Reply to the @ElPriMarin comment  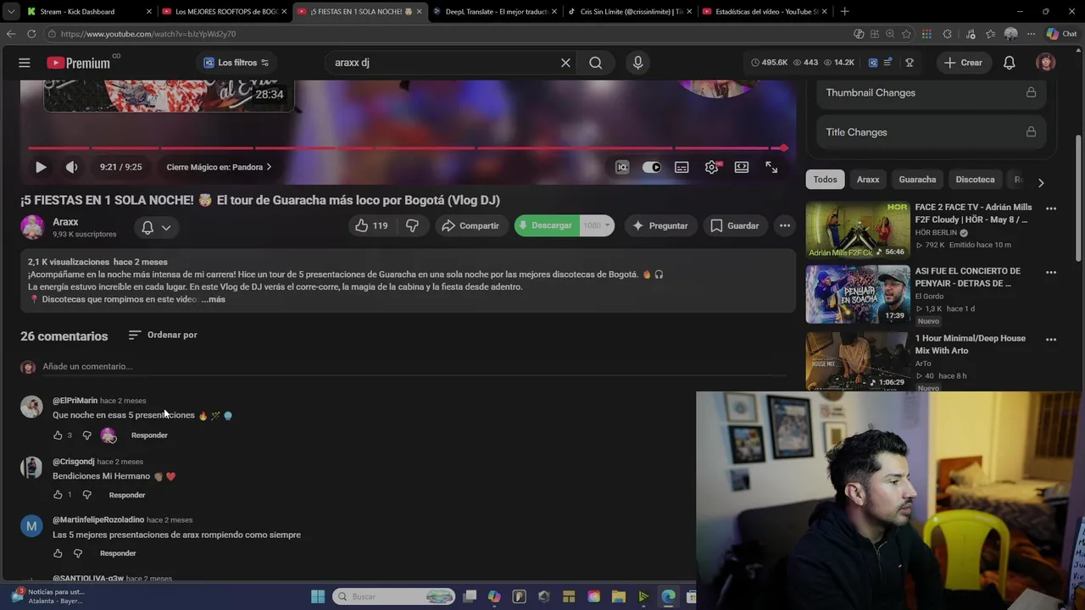149,435
